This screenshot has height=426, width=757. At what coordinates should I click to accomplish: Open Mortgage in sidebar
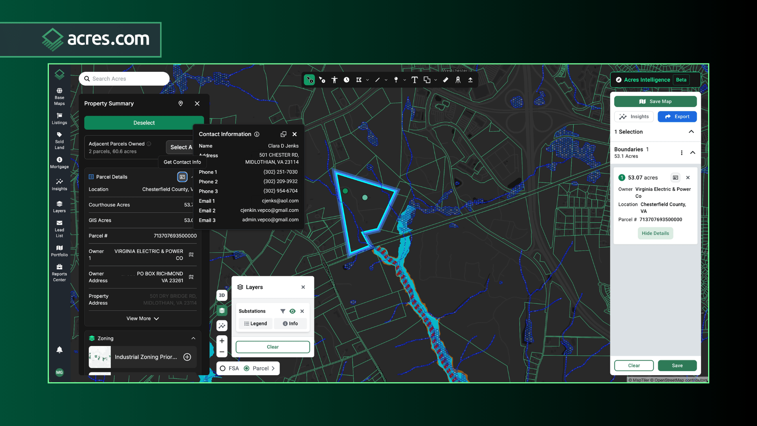[60, 163]
